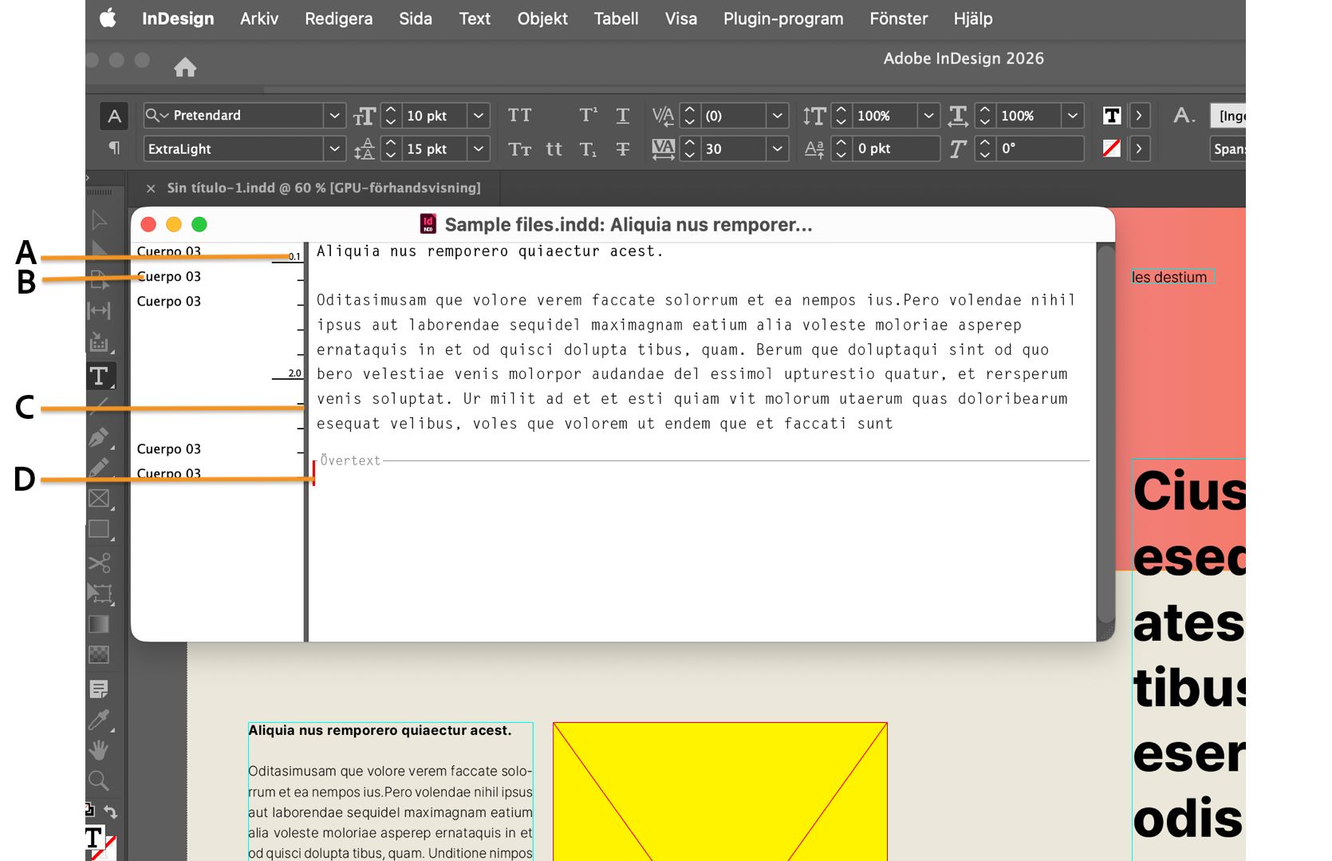The image size is (1332, 861).
Task: Select the Sin título-1.indd document tab
Action: coord(324,188)
